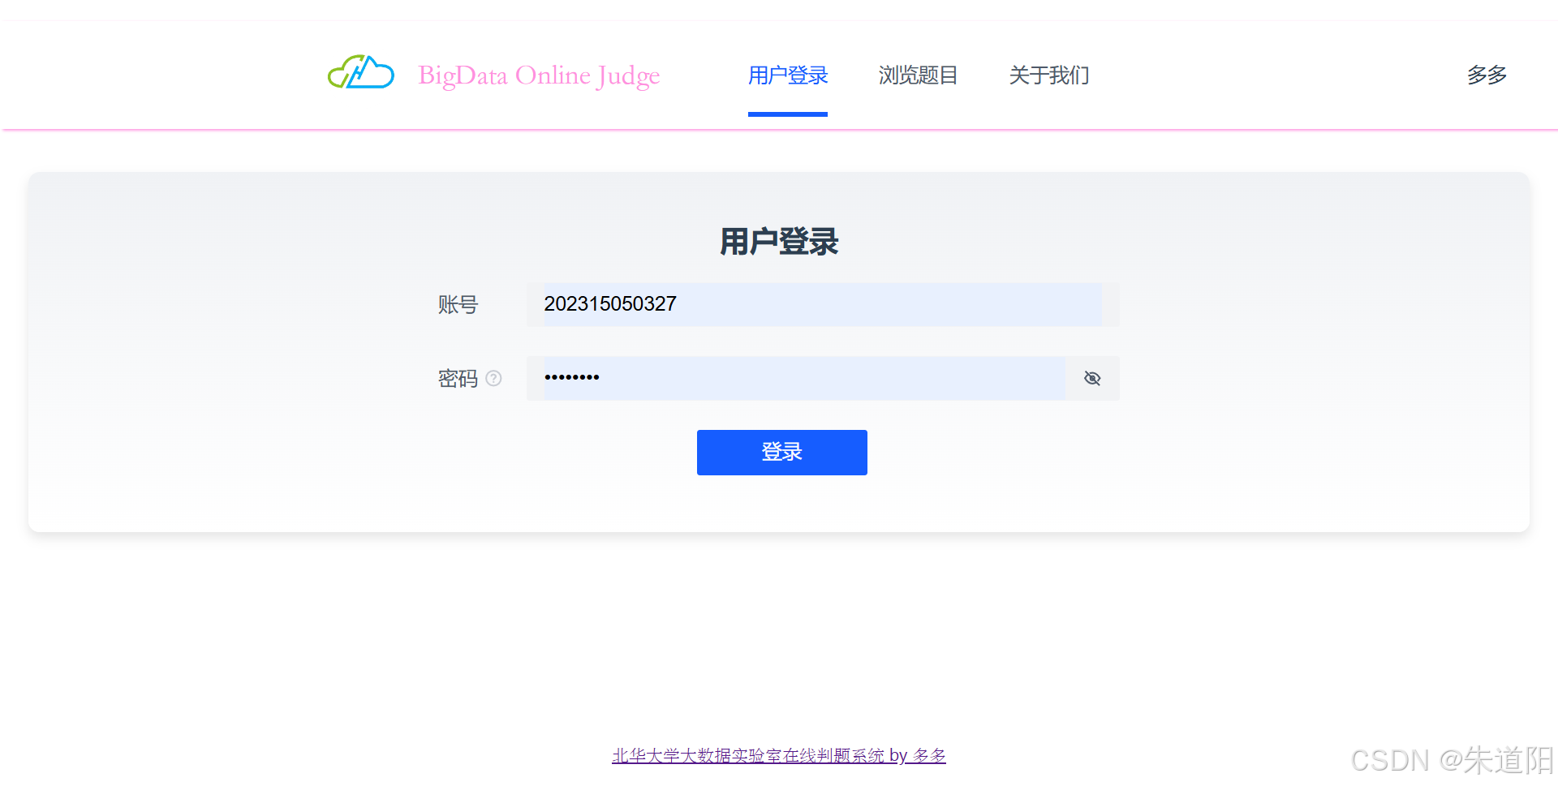
Task: Click the password help question mark icon
Action: tap(493, 378)
